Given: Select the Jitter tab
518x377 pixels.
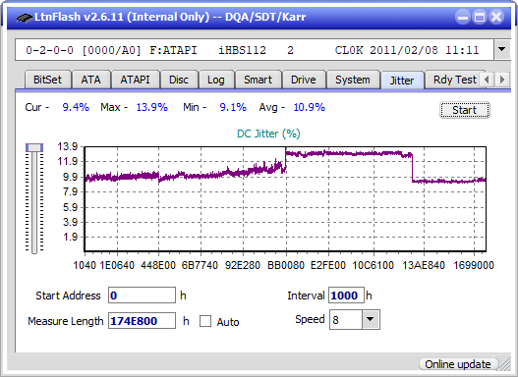Looking at the screenshot, I should [x=402, y=81].
